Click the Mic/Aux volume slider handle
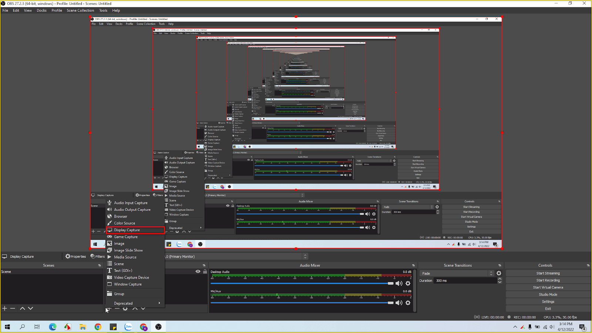 tap(391, 303)
